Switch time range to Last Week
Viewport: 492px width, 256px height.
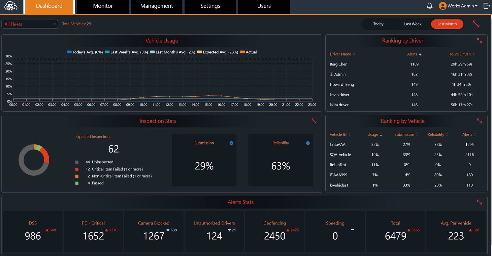point(413,24)
